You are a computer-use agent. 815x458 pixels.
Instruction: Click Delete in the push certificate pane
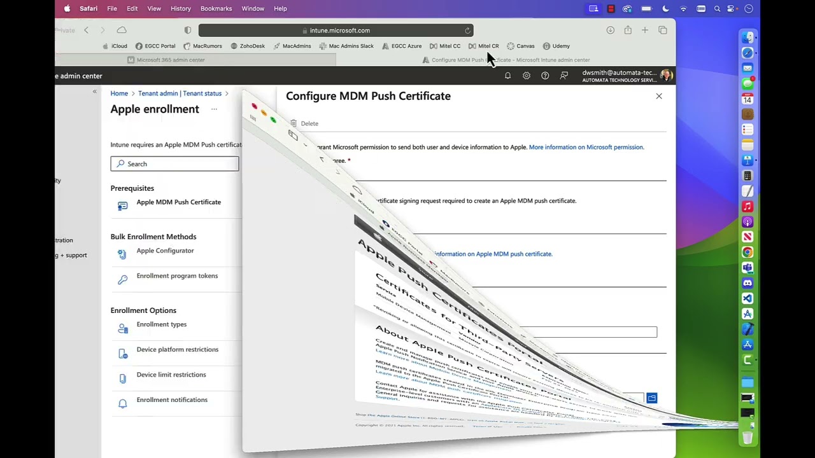click(x=304, y=123)
